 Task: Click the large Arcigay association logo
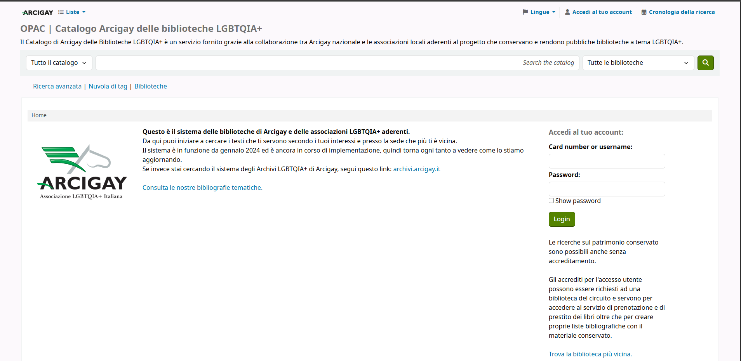click(x=82, y=172)
